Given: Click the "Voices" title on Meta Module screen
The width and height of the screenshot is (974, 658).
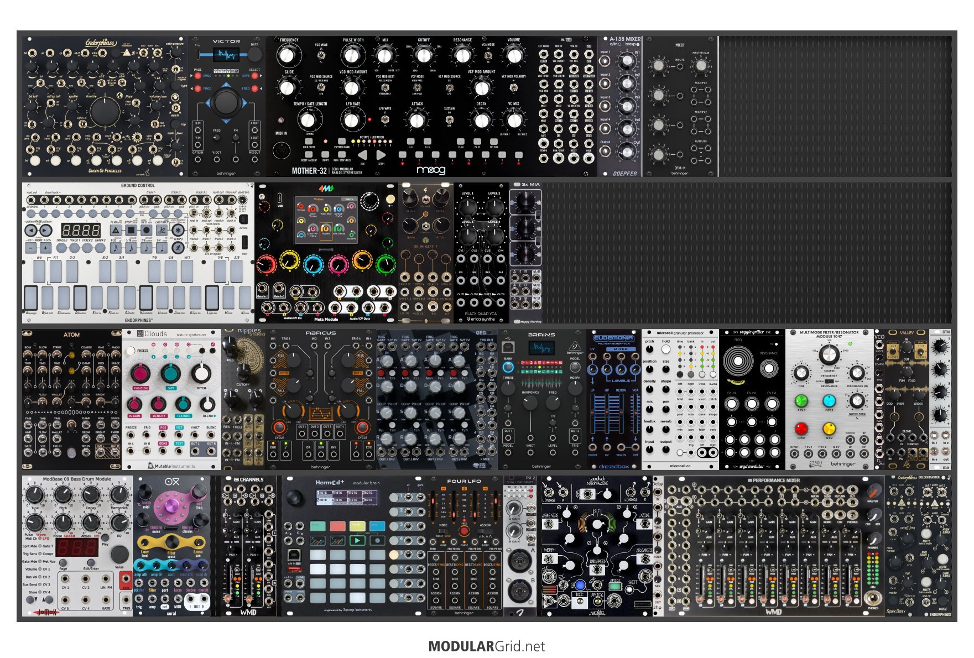Looking at the screenshot, I should (319, 199).
